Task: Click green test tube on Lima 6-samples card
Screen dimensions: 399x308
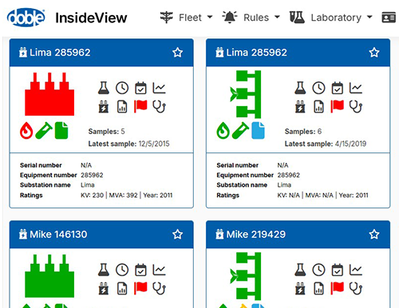Action: (x=240, y=130)
